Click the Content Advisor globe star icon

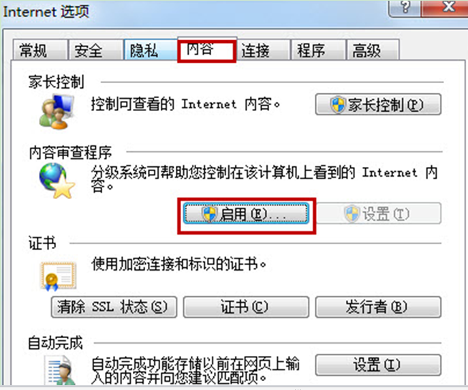pyautogui.click(x=57, y=181)
